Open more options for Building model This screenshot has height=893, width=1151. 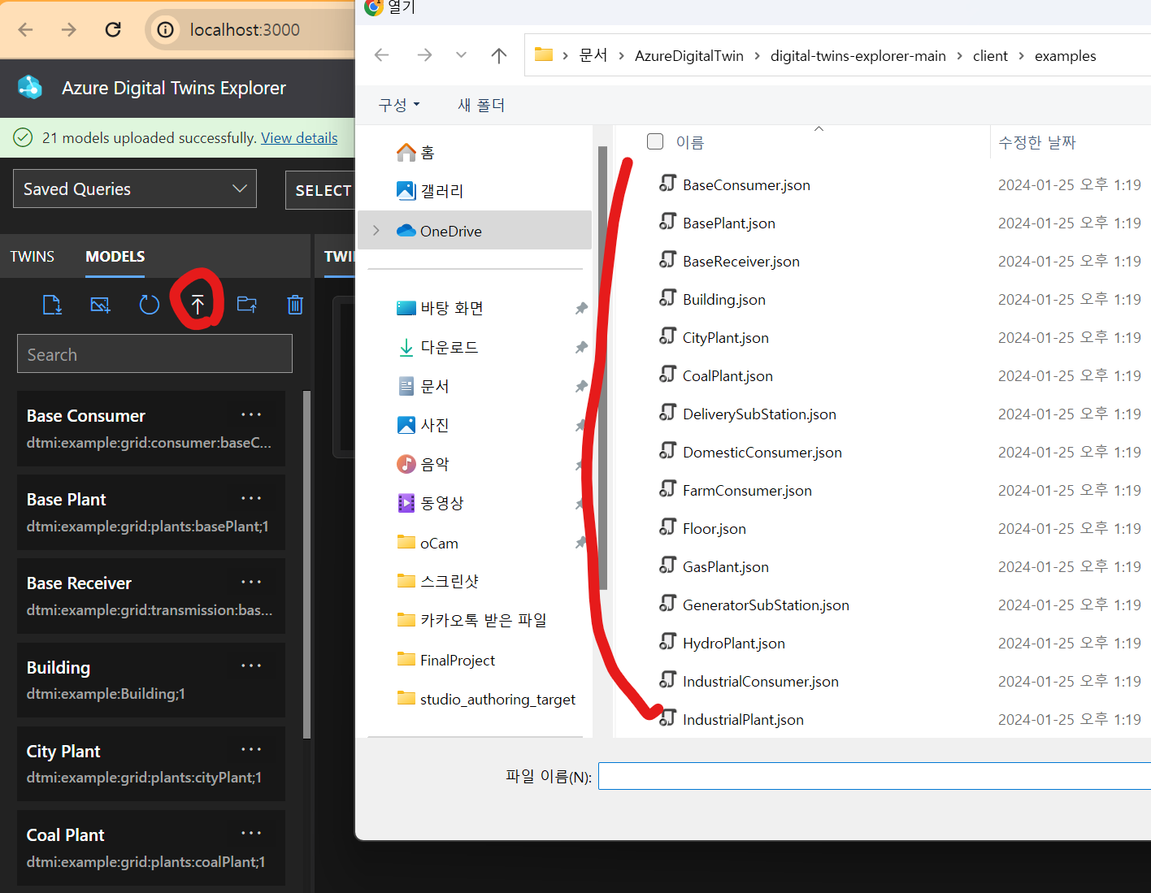tap(251, 665)
